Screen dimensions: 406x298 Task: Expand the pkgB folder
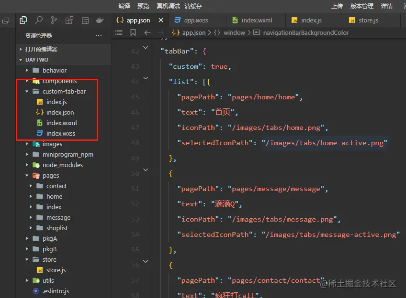coord(63,249)
